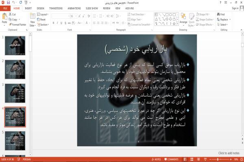Start Slide Show from status bar icon
Screen dimensions: 244x162
tap(205, 159)
